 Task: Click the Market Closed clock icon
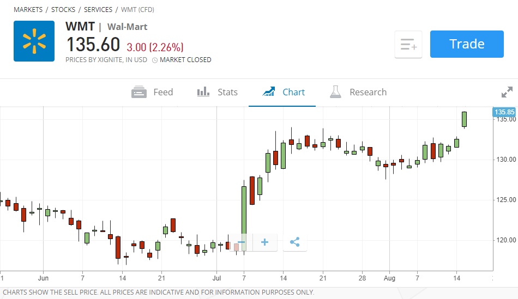click(155, 60)
